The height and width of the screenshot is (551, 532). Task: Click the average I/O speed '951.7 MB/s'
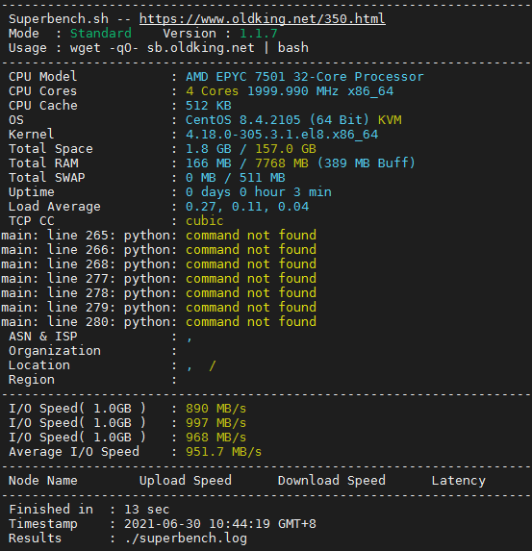tap(223, 452)
